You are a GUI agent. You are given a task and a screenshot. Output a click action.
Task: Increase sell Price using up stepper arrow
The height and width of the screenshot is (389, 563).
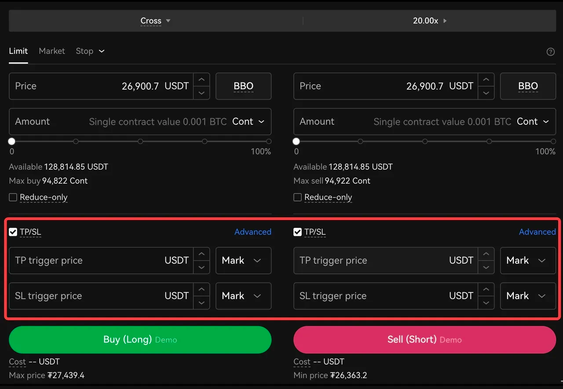click(x=486, y=80)
